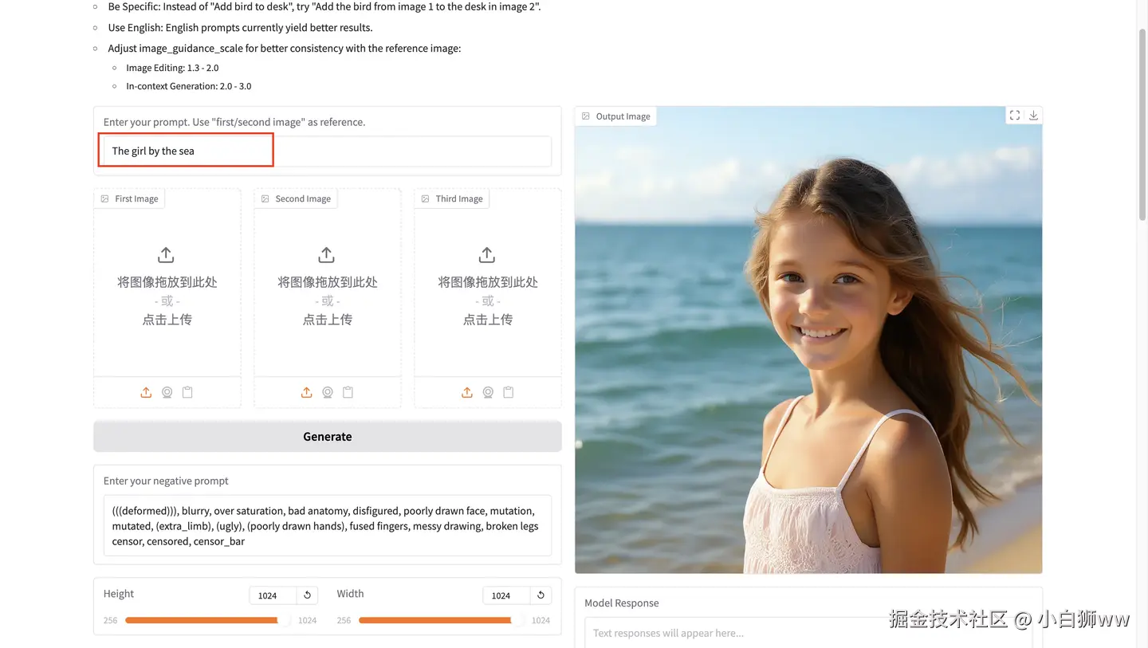Click the 'Enter your negative prompt' label
Viewport: 1148px width, 648px height.
(166, 481)
